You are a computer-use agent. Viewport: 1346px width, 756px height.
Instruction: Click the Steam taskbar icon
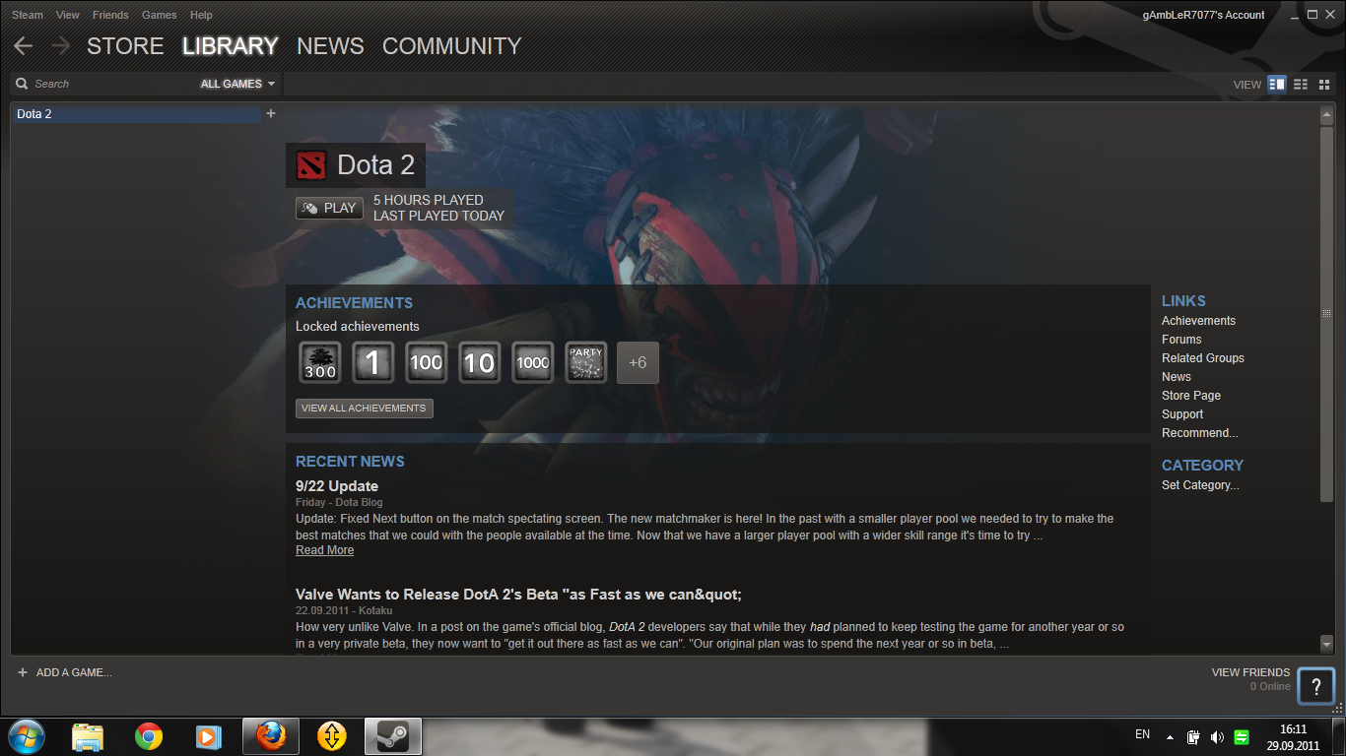click(x=393, y=736)
